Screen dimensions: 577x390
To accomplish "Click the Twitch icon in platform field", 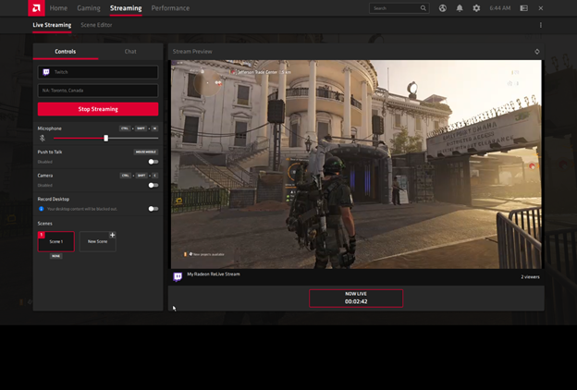I will 46,72.
